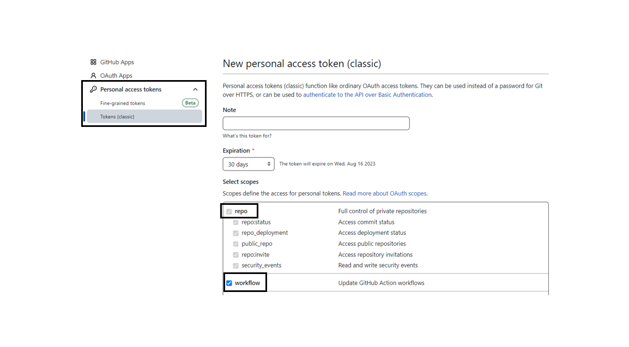Open the OAuth Apps sidebar item
Image resolution: width=629 pixels, height=347 pixels.
pos(116,75)
